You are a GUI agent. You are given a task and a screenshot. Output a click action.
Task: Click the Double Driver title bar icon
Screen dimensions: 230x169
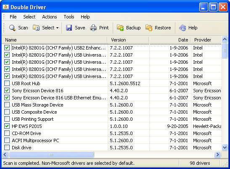(6, 7)
